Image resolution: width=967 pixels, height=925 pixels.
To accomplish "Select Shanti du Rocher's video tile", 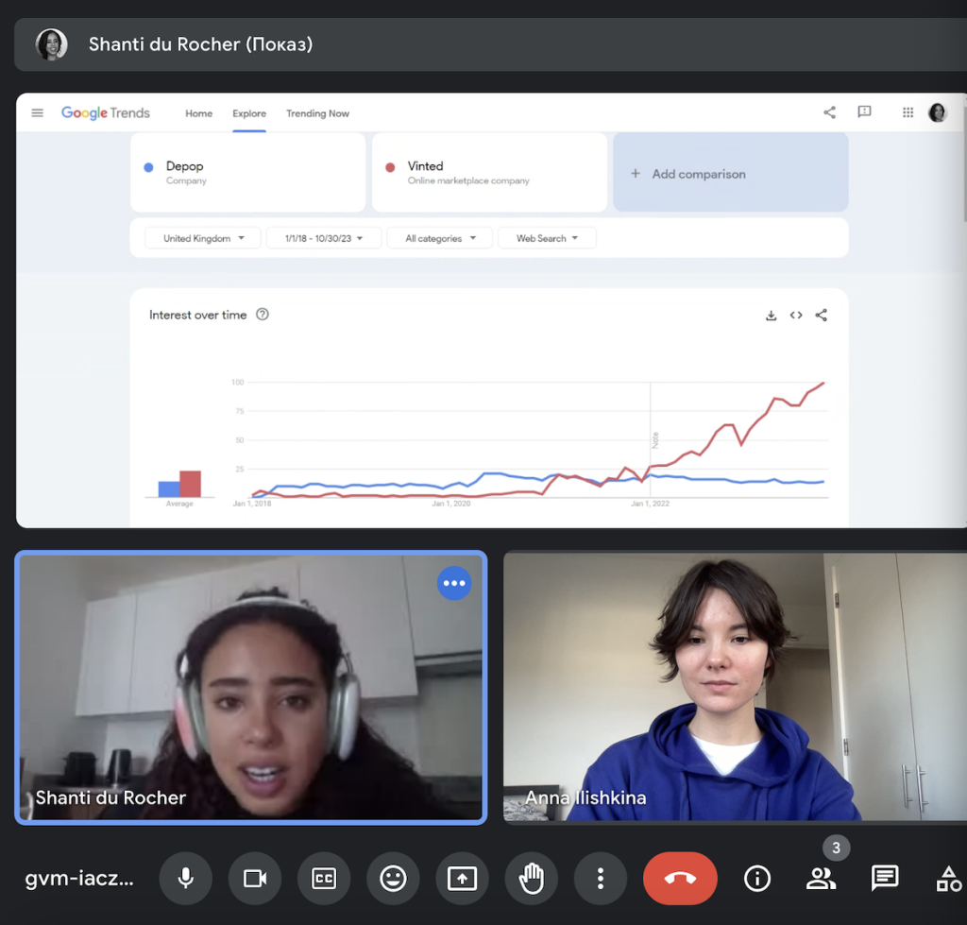I will pos(251,688).
